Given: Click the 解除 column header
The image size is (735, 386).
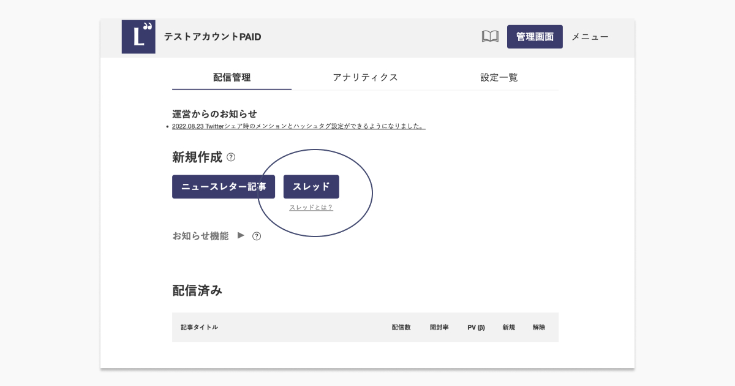Looking at the screenshot, I should pyautogui.click(x=539, y=328).
